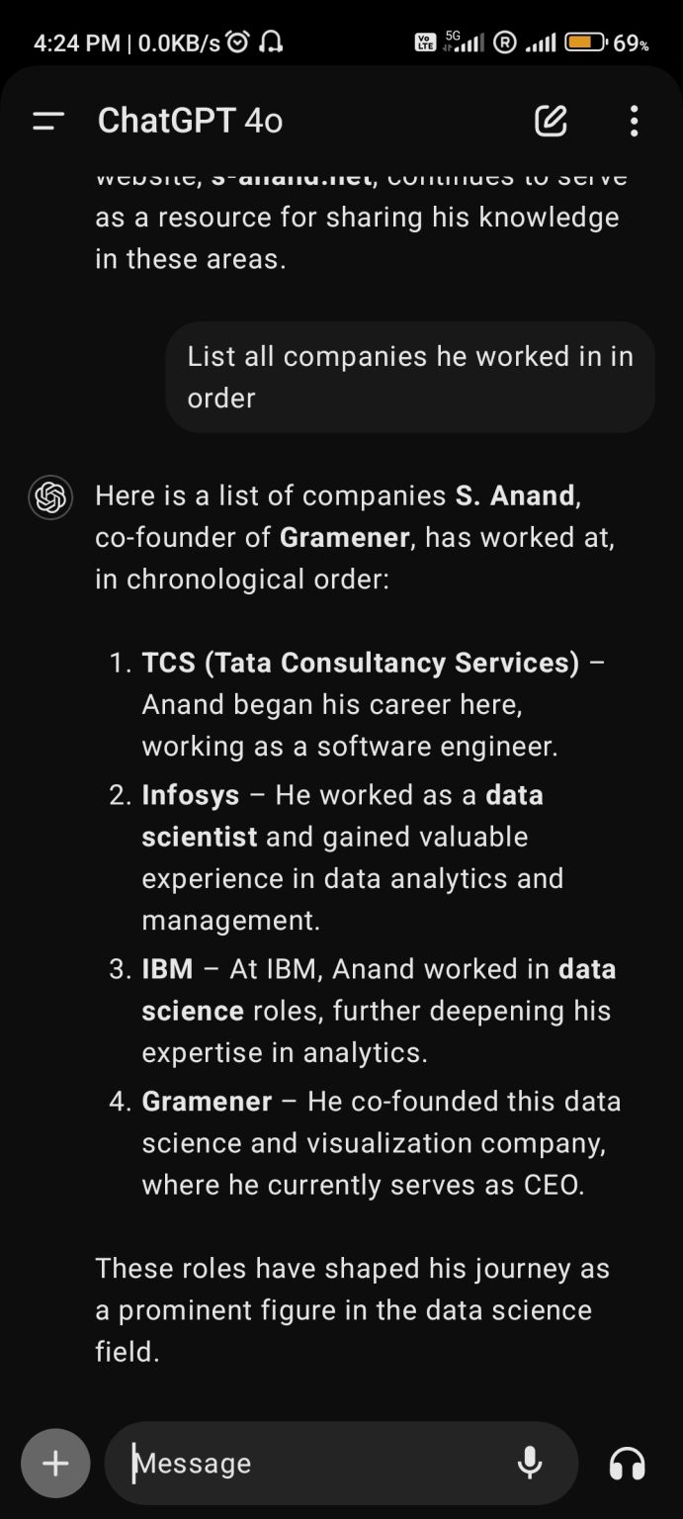Tap the bold Gramener entry in numbered list
Screen dimensions: 683x1519
coord(207,1101)
